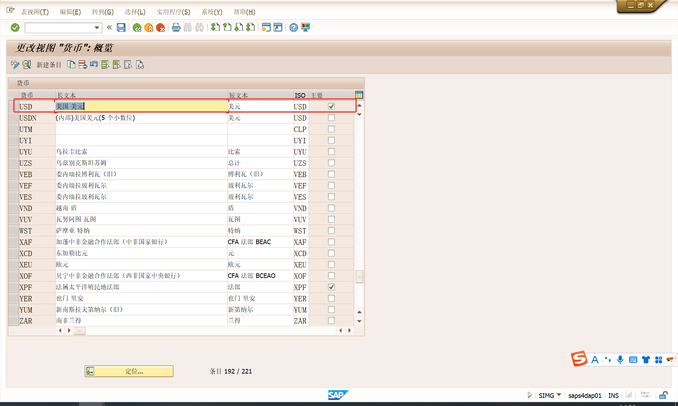Uncheck the primary checkbox for XPF
The height and width of the screenshot is (406, 678).
click(x=331, y=287)
